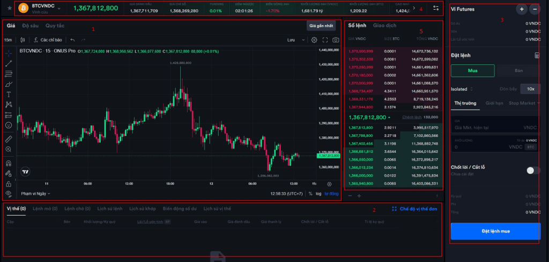Select the Mua side
This screenshot has height=262, width=549.
(x=473, y=71)
